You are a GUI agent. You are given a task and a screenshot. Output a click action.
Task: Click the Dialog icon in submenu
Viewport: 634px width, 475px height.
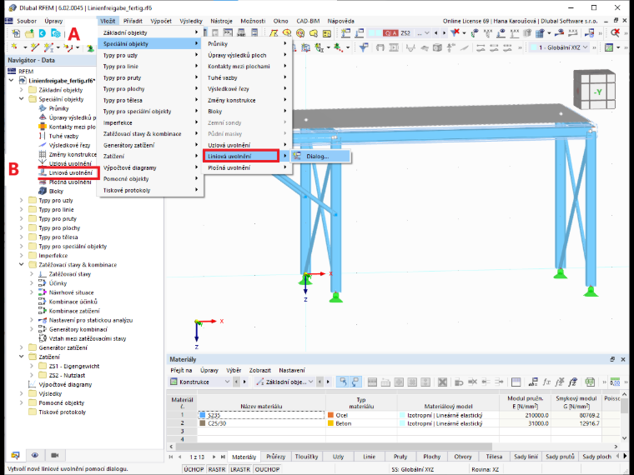297,156
